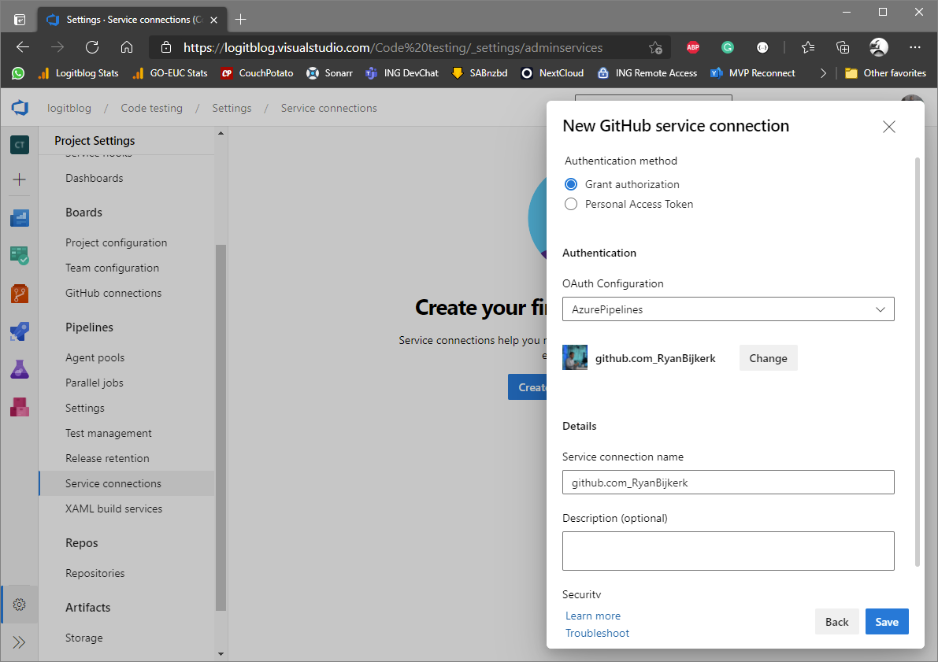
Task: Click the browser back arrow
Action: 23,47
